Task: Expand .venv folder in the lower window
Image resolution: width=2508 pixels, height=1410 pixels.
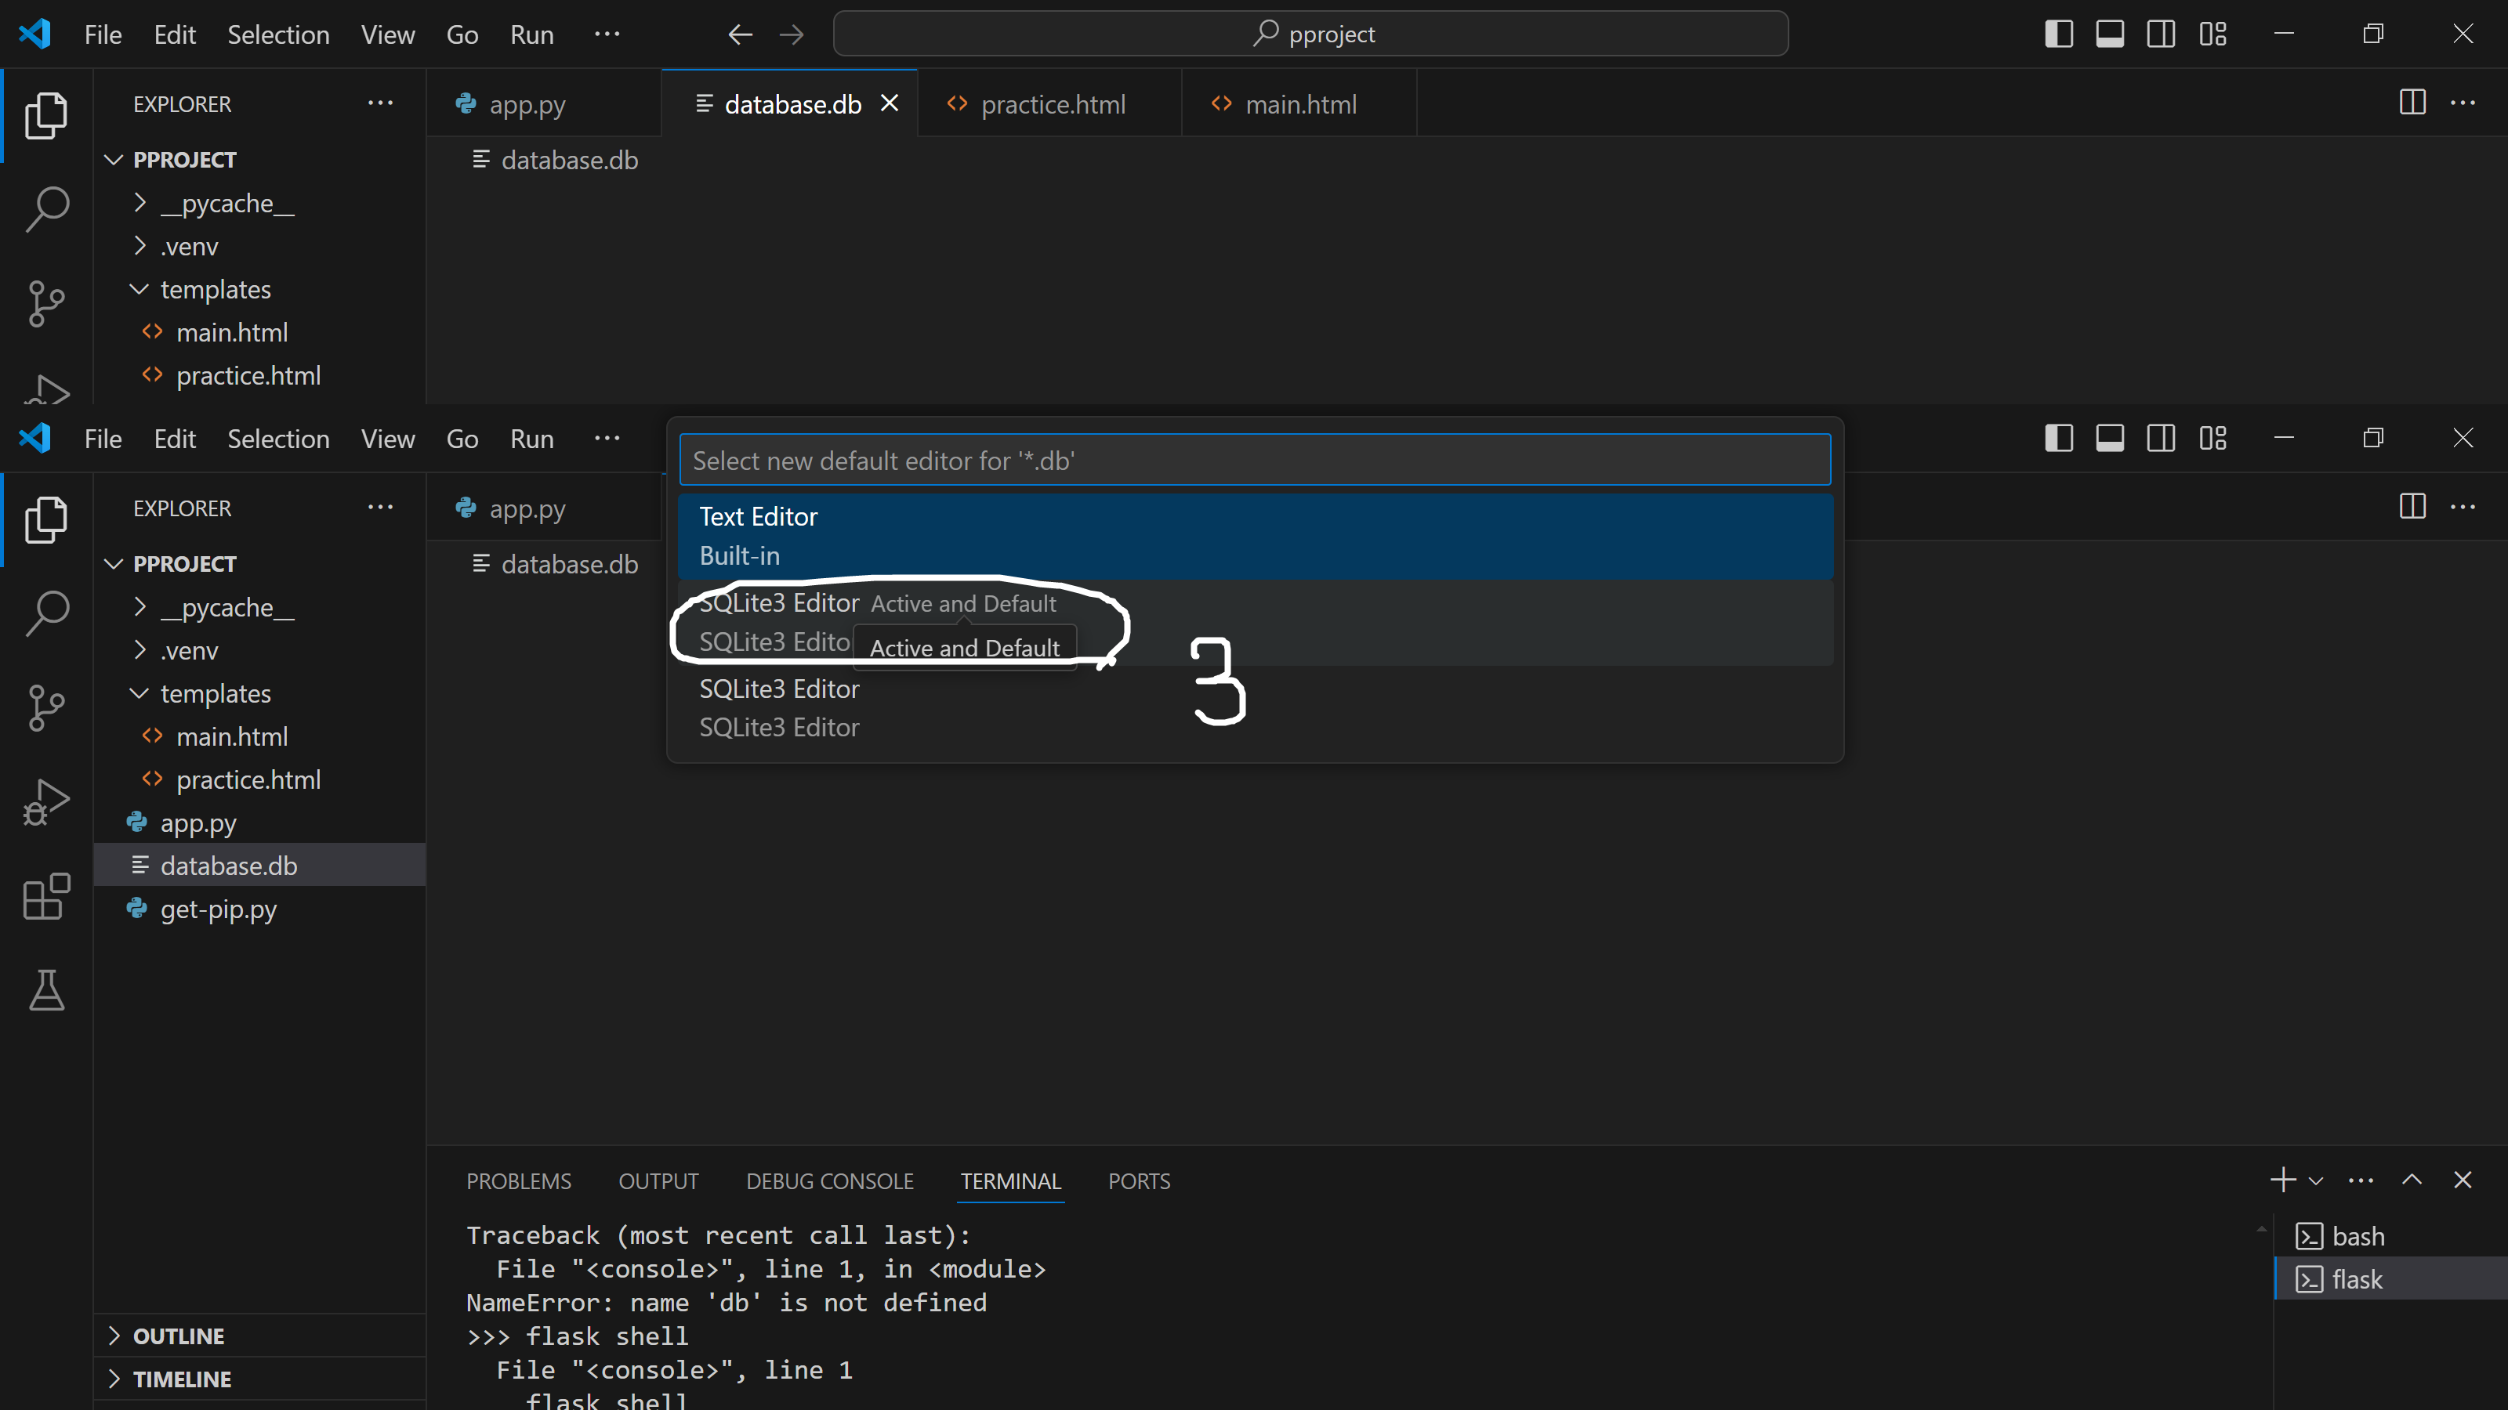Action: [140, 650]
